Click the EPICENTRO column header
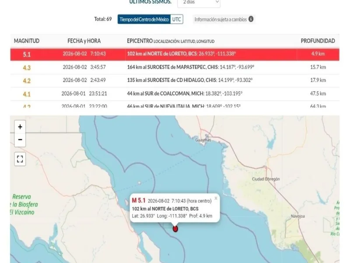This screenshot has width=350, height=263. point(140,41)
